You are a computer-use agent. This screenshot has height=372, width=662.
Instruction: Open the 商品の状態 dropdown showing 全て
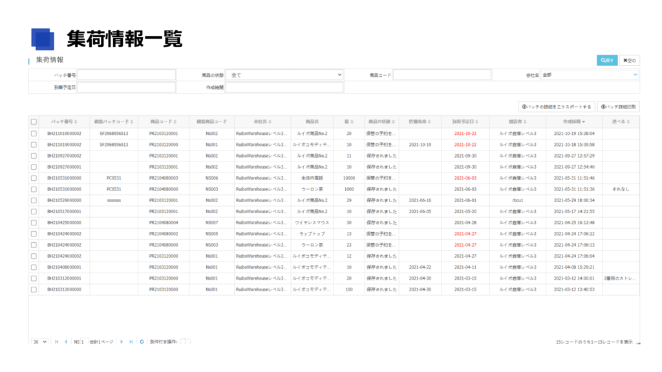(284, 75)
